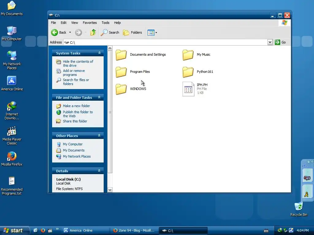Open the Views dropdown in toolbar
314x235 pixels.
[152, 32]
